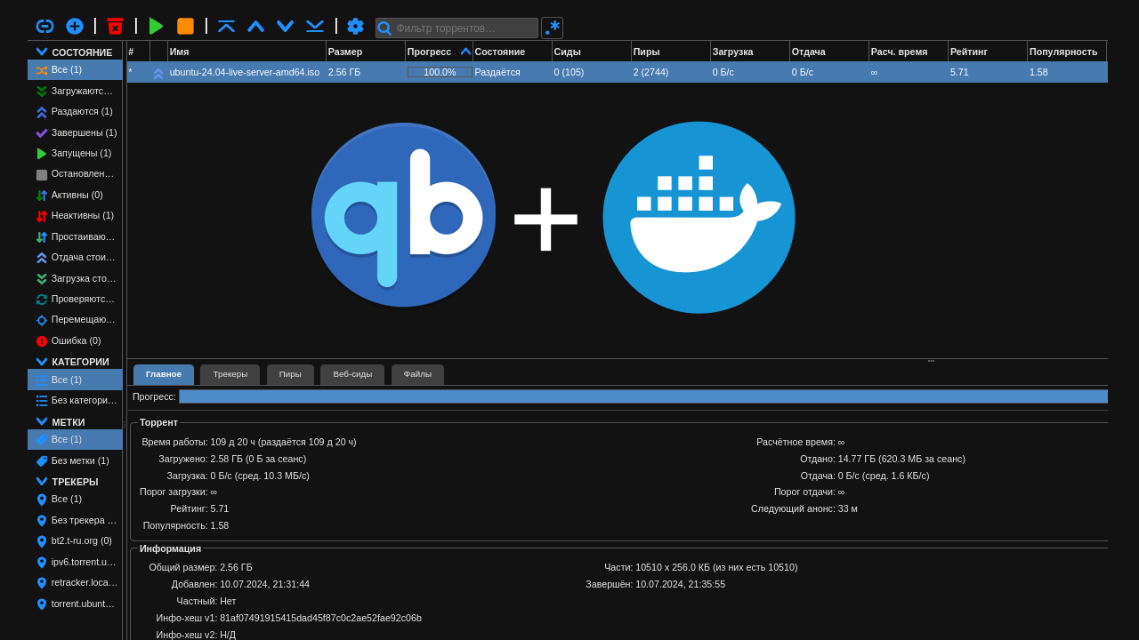1139x640 pixels.
Task: Select Завершены (1) status filter
Action: coord(75,132)
